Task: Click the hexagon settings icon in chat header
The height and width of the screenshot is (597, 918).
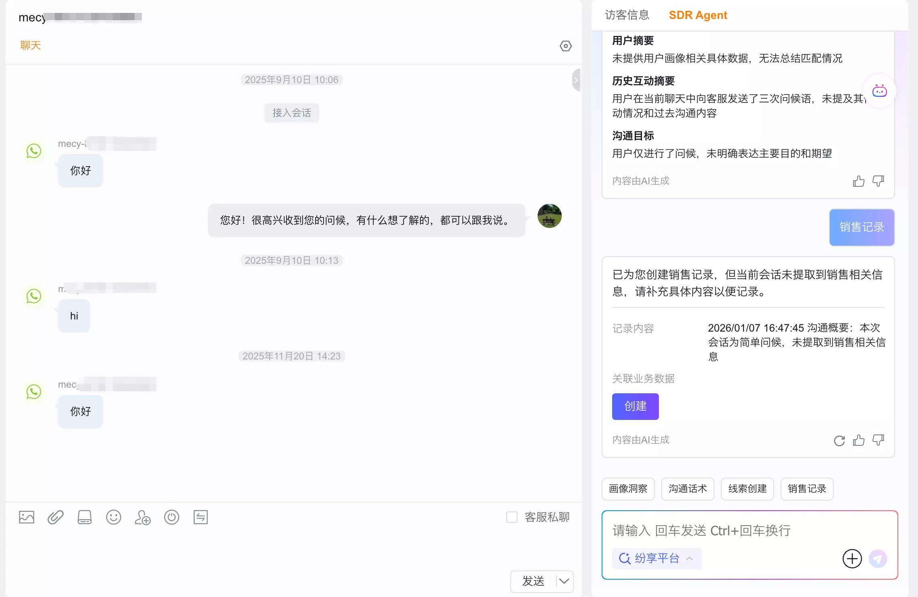Action: [x=565, y=46]
